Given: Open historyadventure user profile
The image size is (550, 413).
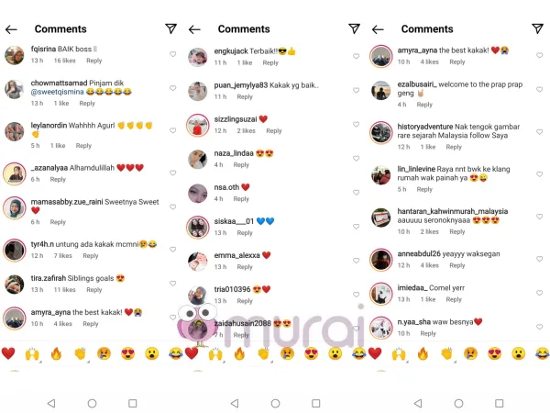Looking at the screenshot, I should coord(425,127).
